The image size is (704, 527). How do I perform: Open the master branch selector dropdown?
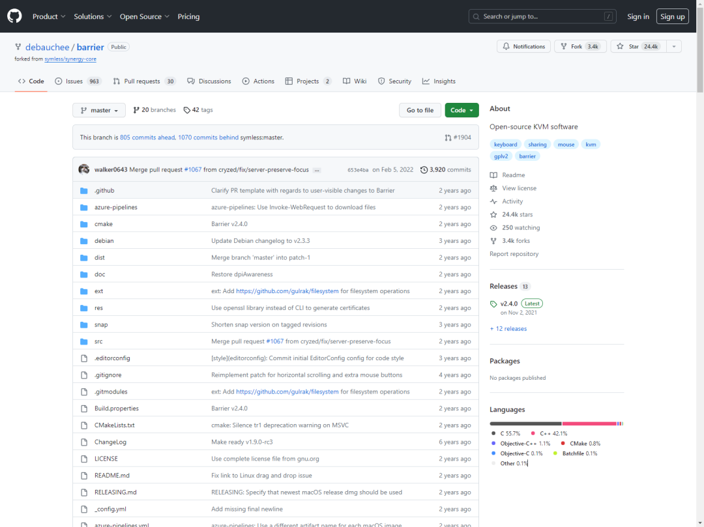point(99,110)
